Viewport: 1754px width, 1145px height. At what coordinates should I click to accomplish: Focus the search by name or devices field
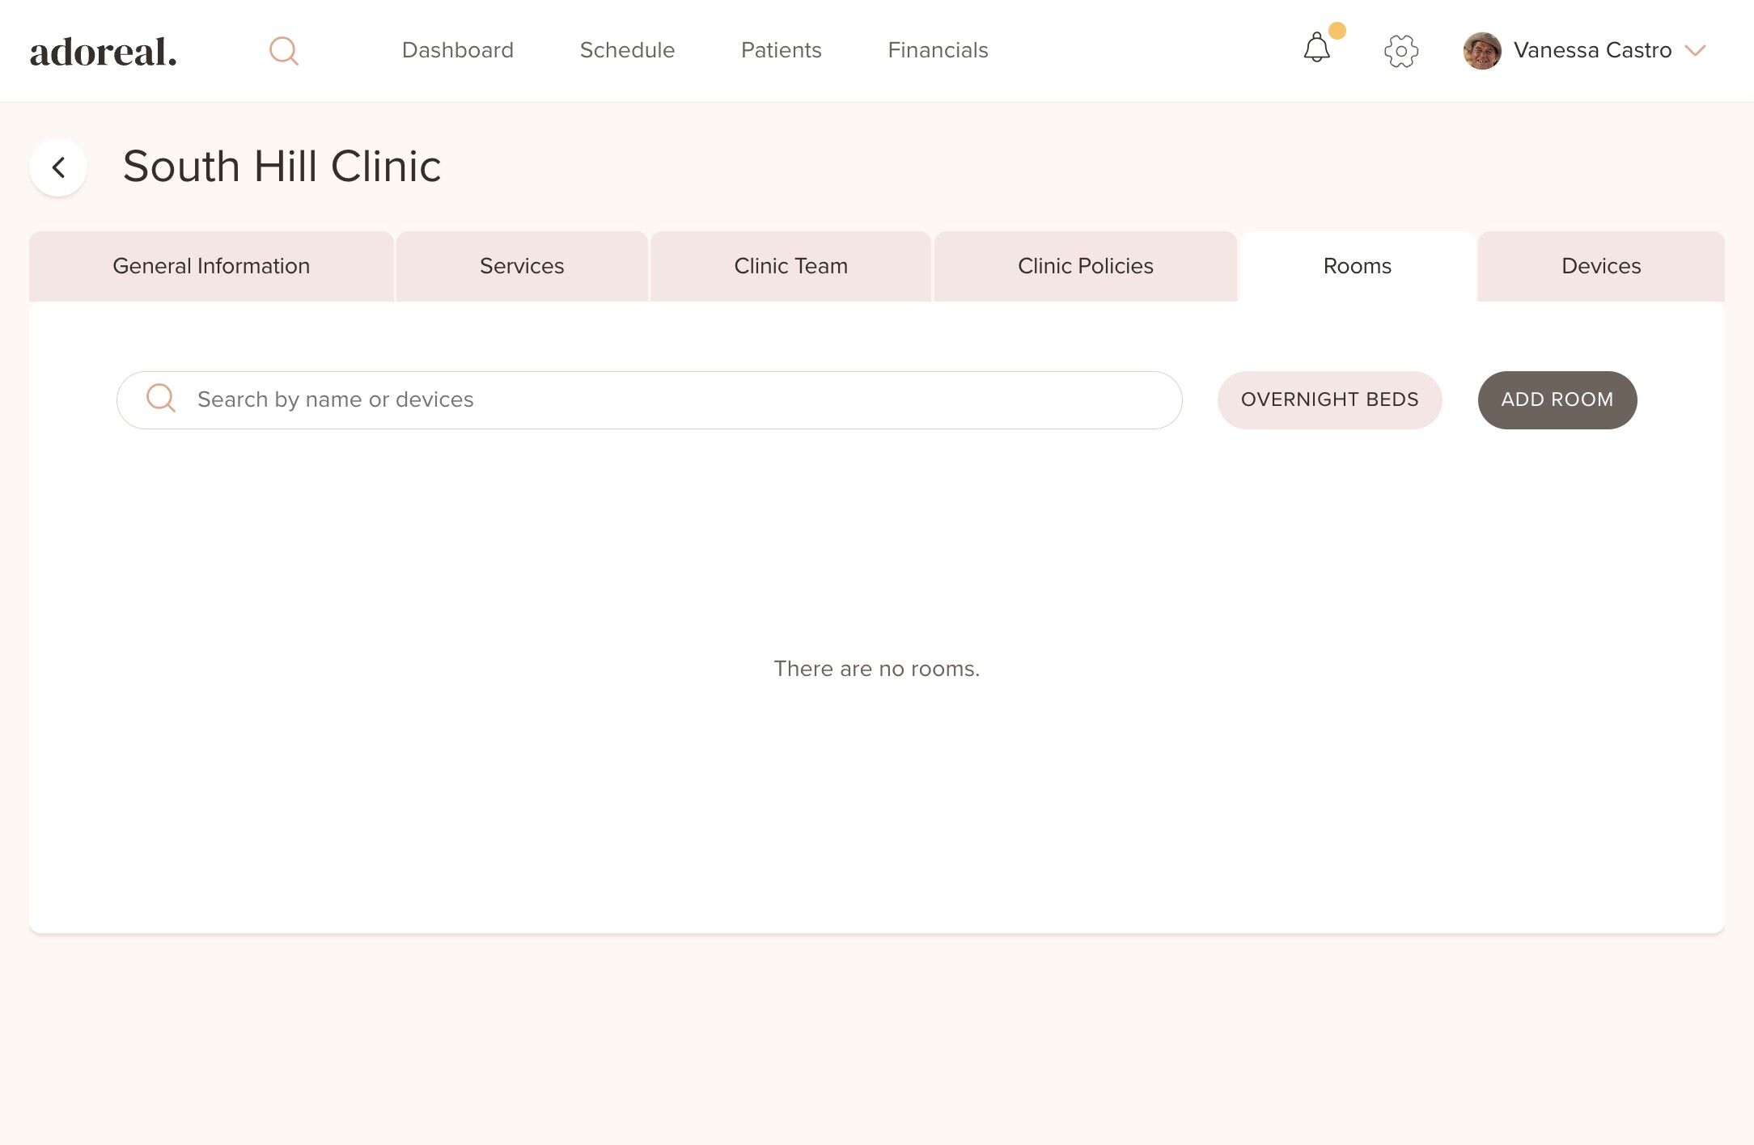tap(672, 399)
